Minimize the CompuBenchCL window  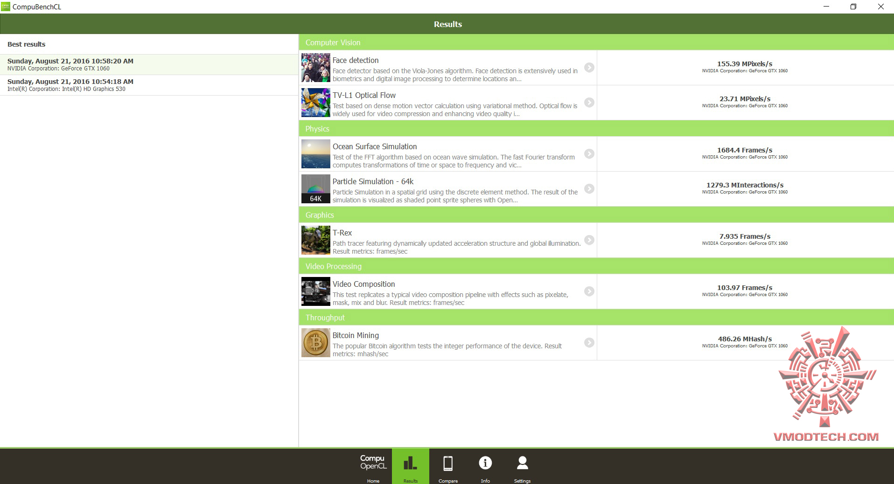click(x=826, y=7)
